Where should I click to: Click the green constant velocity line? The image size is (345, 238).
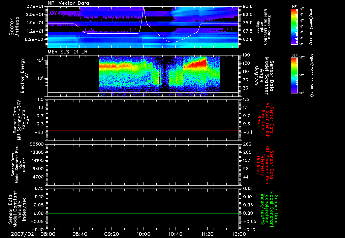143,213
